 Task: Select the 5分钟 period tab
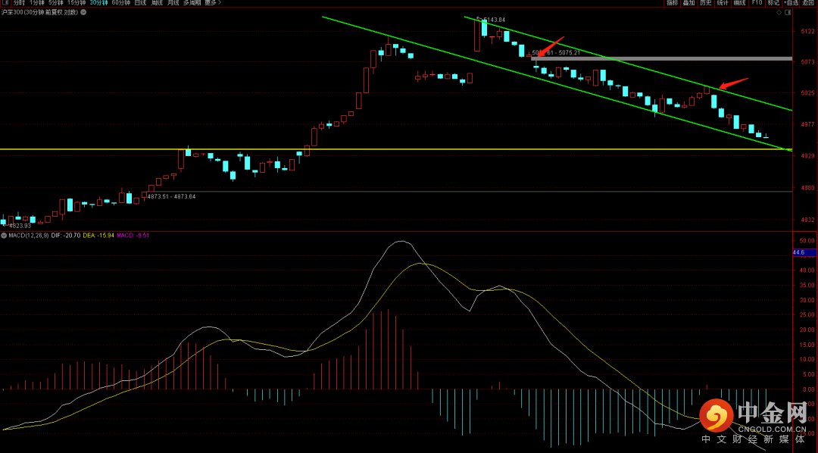[x=56, y=3]
